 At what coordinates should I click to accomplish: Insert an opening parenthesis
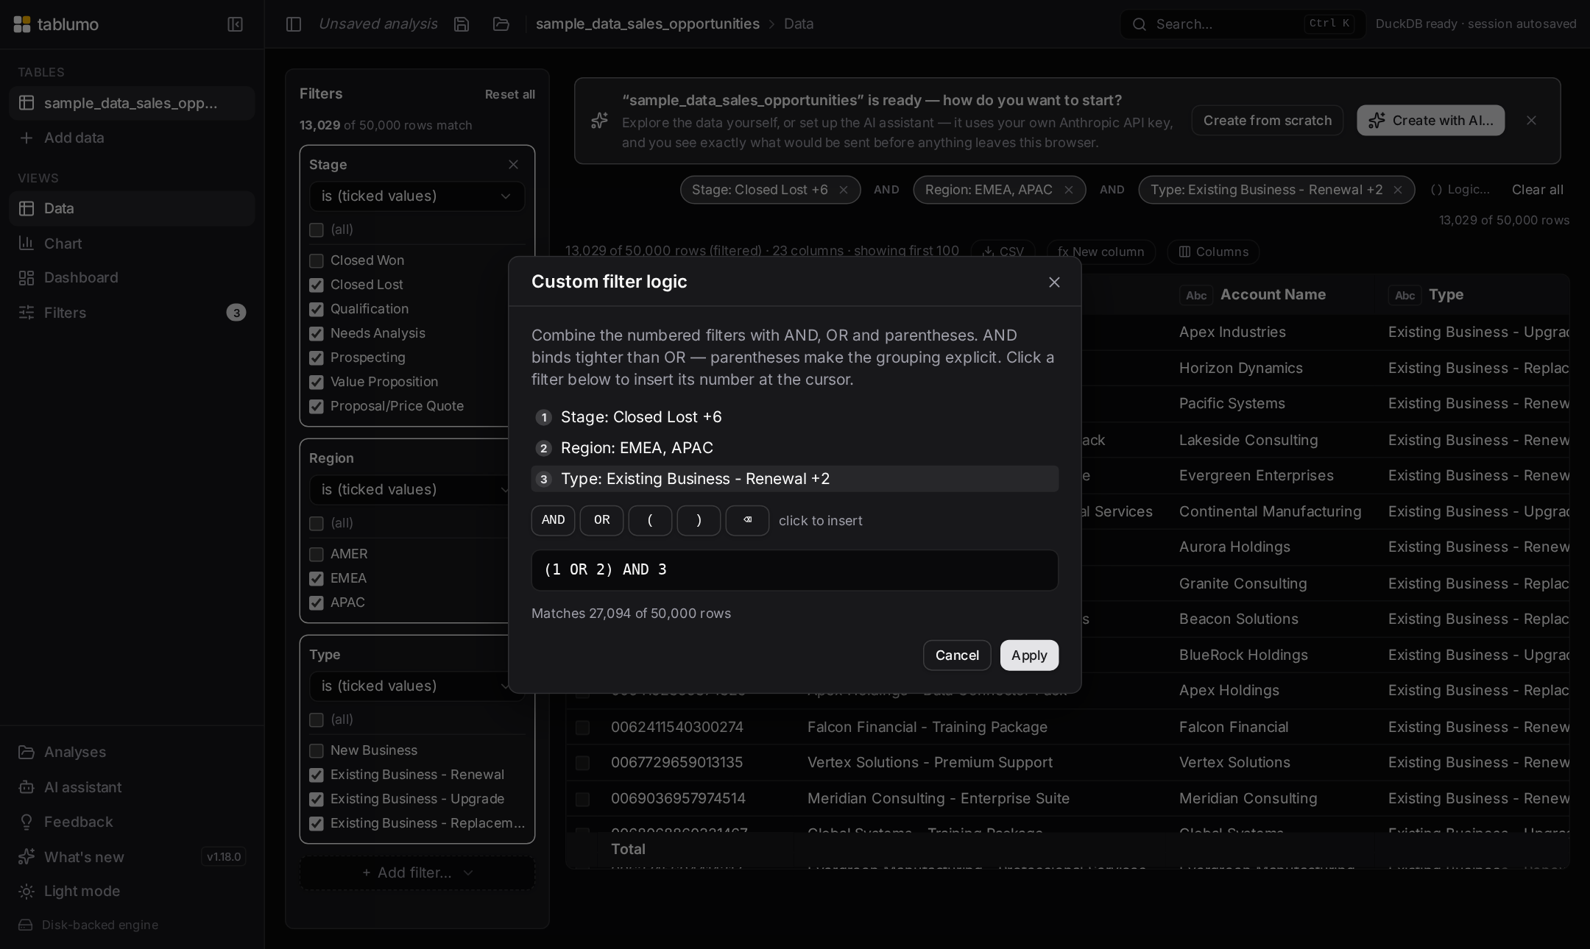coord(650,520)
